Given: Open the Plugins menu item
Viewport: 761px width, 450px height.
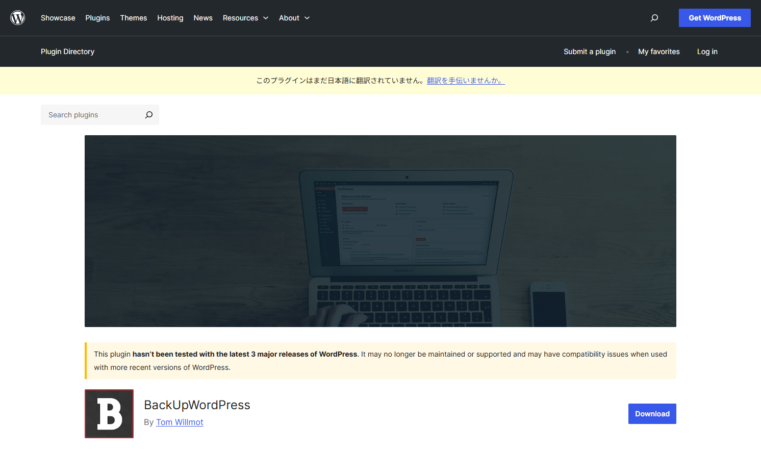Looking at the screenshot, I should pos(97,18).
